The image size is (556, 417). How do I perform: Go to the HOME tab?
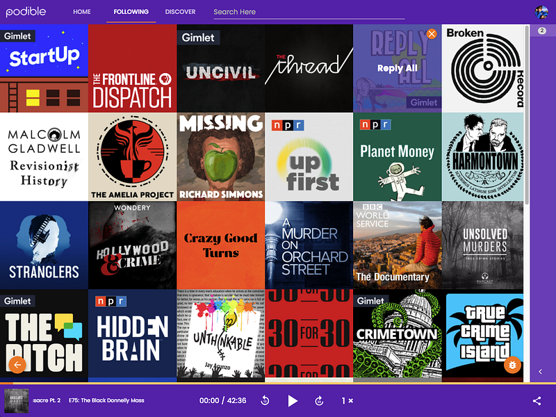(82, 12)
